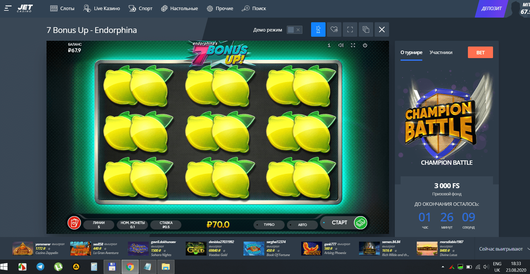Open the Прочие games section
Image resolution: width=530 pixels, height=274 pixels.
point(220,8)
